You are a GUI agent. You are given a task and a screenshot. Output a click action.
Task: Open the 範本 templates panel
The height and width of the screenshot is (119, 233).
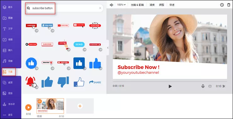click(x=8, y=7)
